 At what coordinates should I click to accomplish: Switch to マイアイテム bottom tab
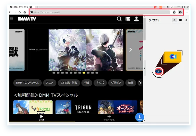(x=109, y=118)
